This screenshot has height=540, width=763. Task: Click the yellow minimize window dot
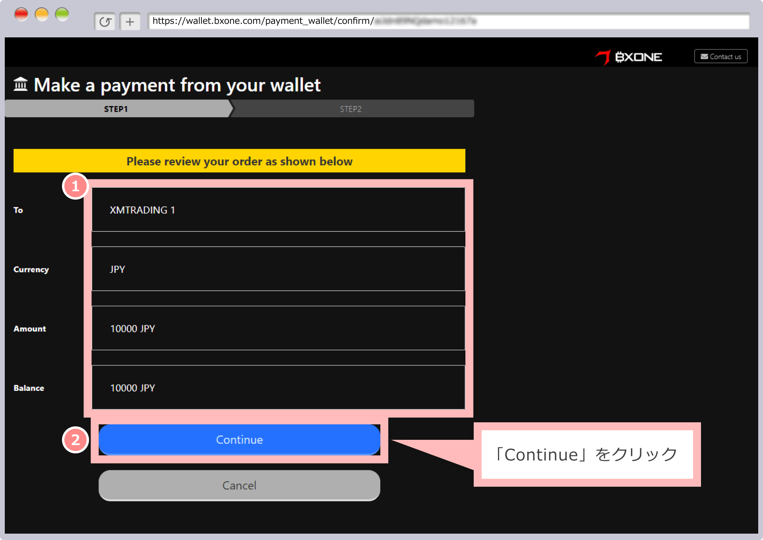[42, 15]
